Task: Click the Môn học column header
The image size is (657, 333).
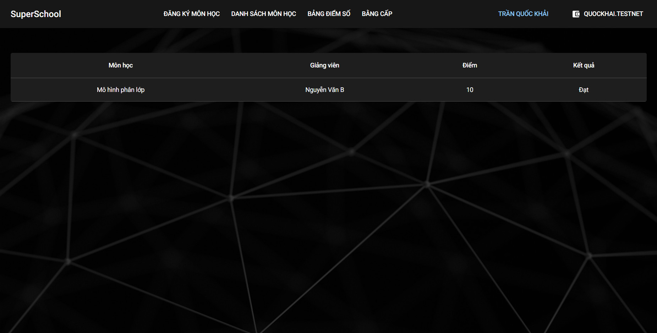Action: tap(121, 65)
